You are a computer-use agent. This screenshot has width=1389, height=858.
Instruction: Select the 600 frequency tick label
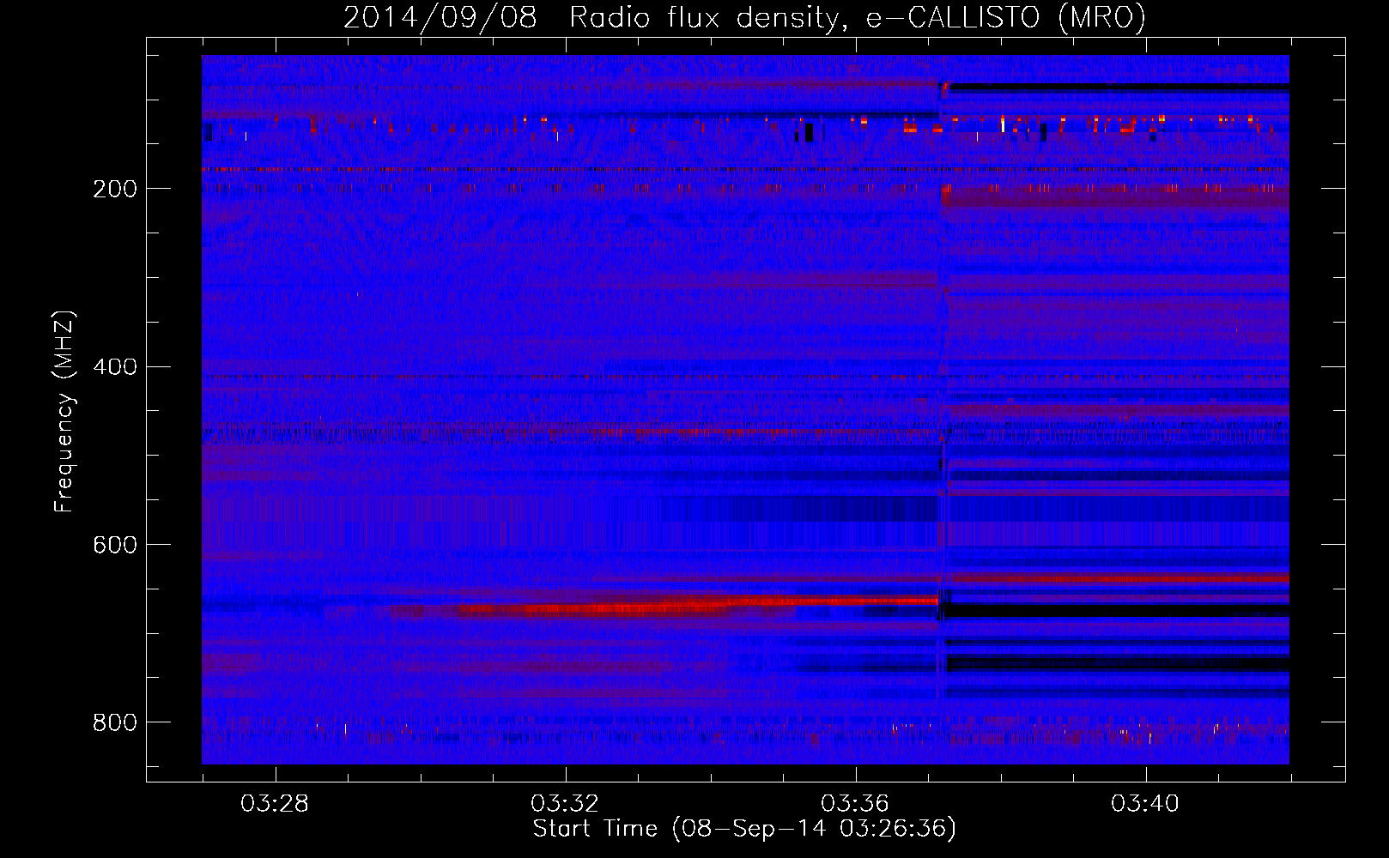click(x=114, y=546)
